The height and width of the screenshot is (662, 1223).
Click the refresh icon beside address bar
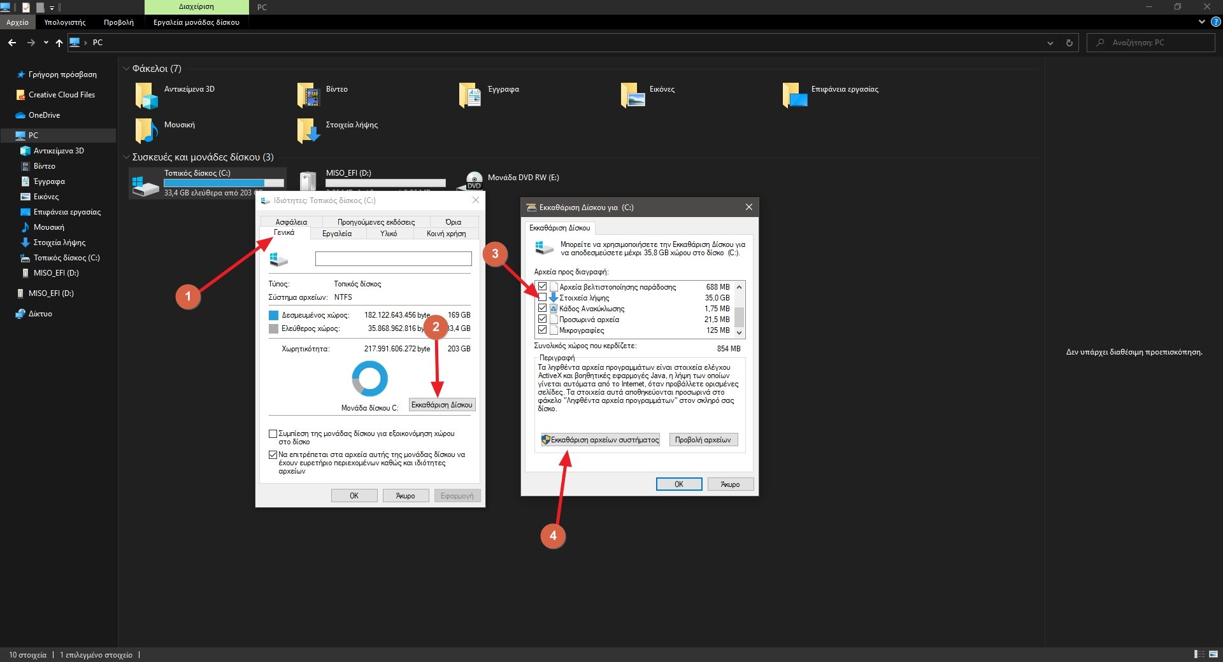[x=1069, y=43]
